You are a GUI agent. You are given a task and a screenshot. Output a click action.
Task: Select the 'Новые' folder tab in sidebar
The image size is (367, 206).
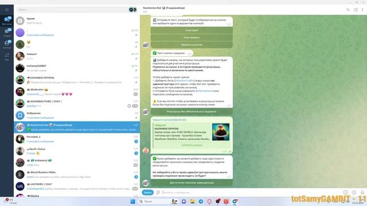7,33
